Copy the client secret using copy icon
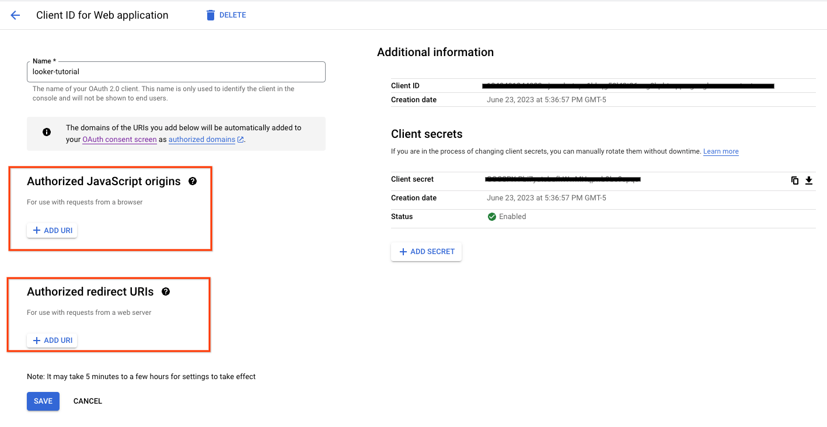Screen dimensions: 827x427 [x=795, y=180]
